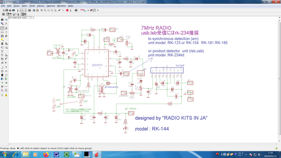Image resolution: width=281 pixels, height=158 pixels.
Task: Select the Text tool in palette
Action: pyautogui.click(x=6, y=67)
